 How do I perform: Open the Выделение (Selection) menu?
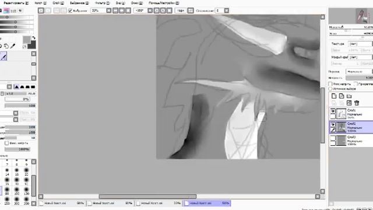(79, 3)
